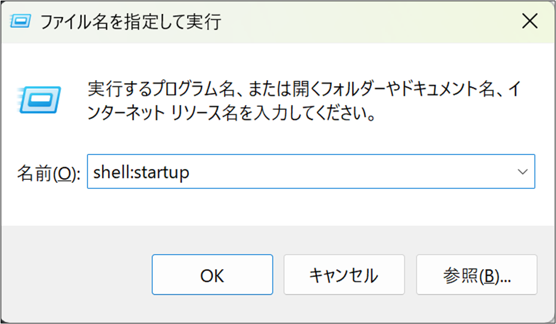The width and height of the screenshot is (556, 324).
Task: Click the shell:startup text in the field
Action: [x=141, y=173]
